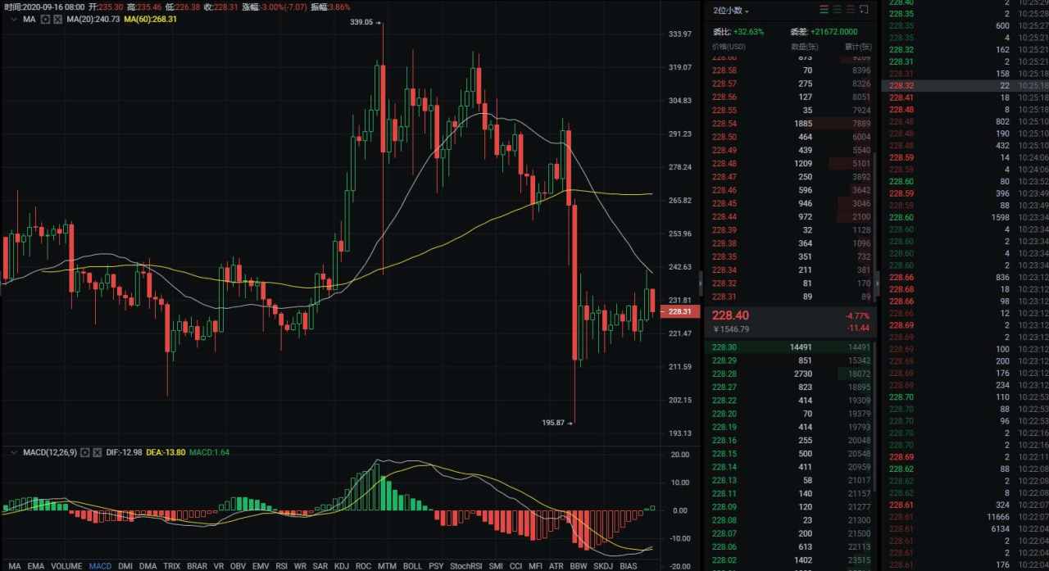
Task: Select the VOLUME indicator tab
Action: (66, 566)
